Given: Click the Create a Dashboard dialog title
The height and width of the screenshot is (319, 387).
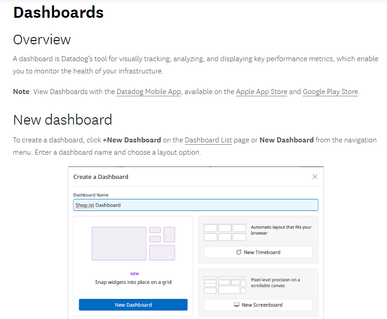Looking at the screenshot, I should [x=101, y=177].
